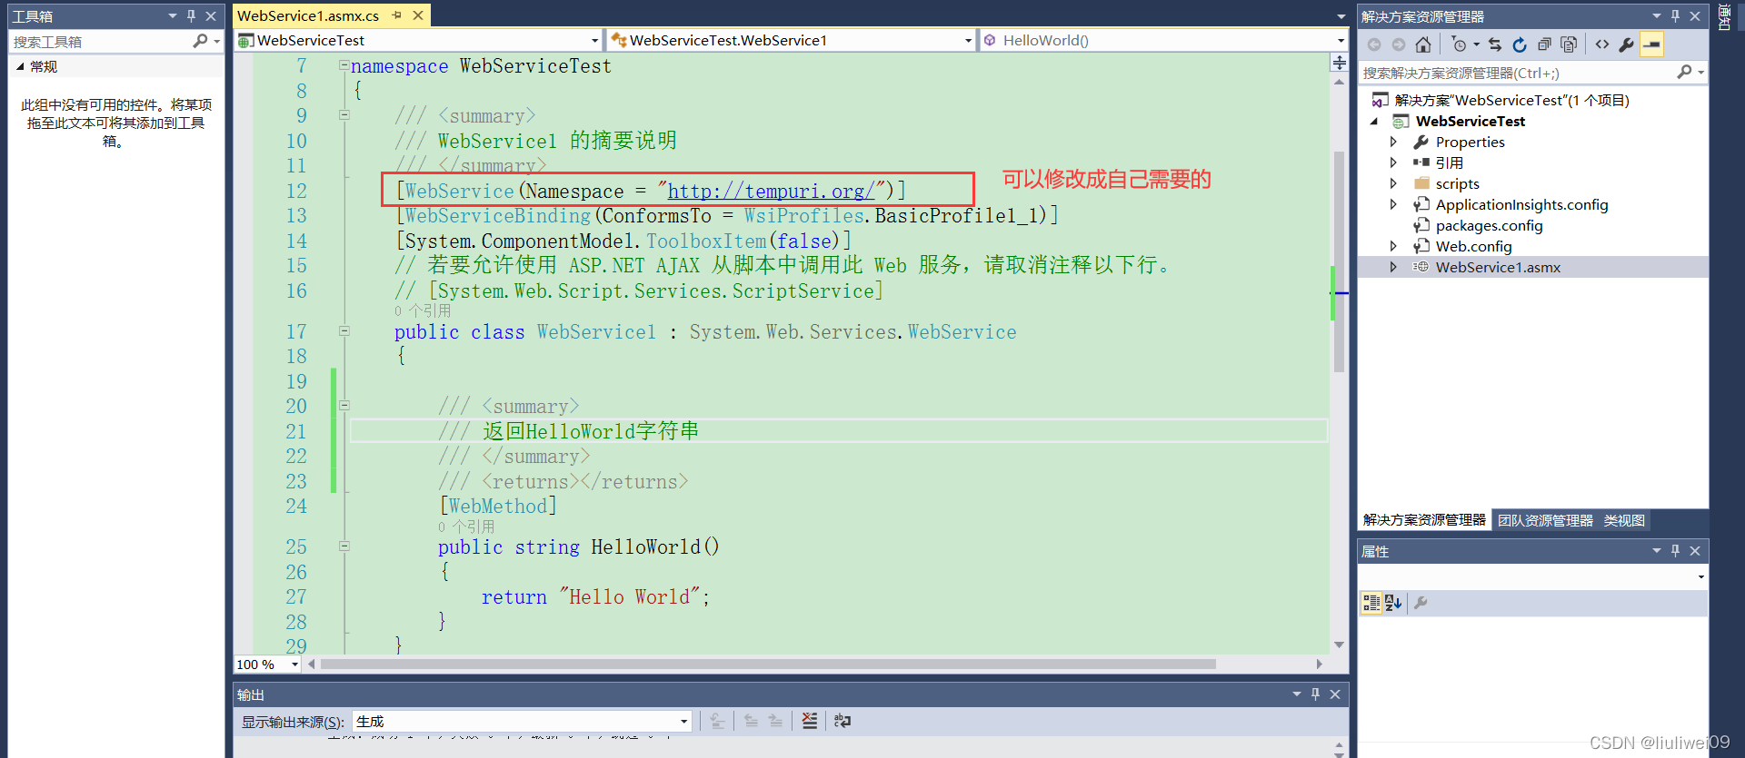Image resolution: width=1745 pixels, height=758 pixels.
Task: Collapse HelloWorld method outlining toggle
Action: 344,546
